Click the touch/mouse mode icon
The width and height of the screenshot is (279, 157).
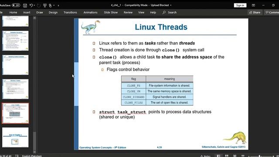tap(51, 6)
